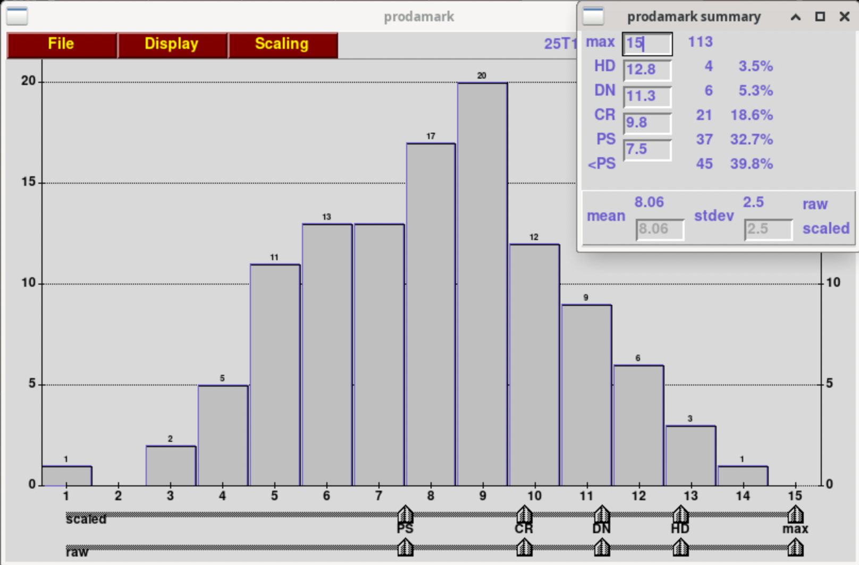Click the histogram bar for score 7
Image resolution: width=859 pixels, height=565 pixels.
click(x=380, y=355)
